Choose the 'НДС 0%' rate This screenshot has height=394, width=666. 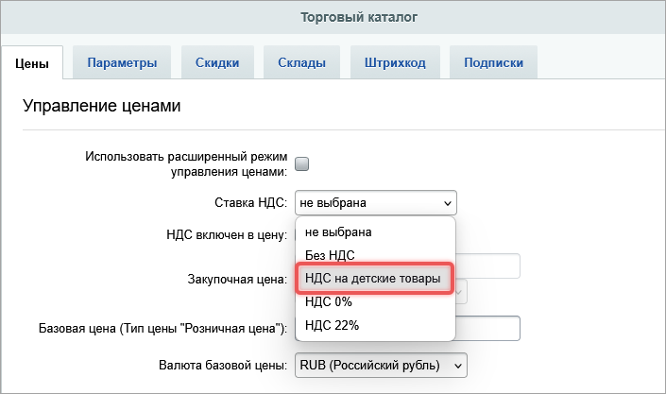(329, 302)
